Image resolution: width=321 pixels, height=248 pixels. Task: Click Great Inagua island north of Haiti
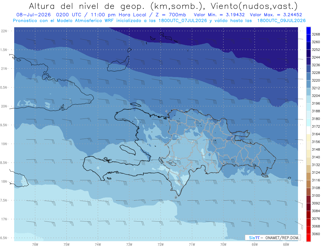(x=118, y=64)
